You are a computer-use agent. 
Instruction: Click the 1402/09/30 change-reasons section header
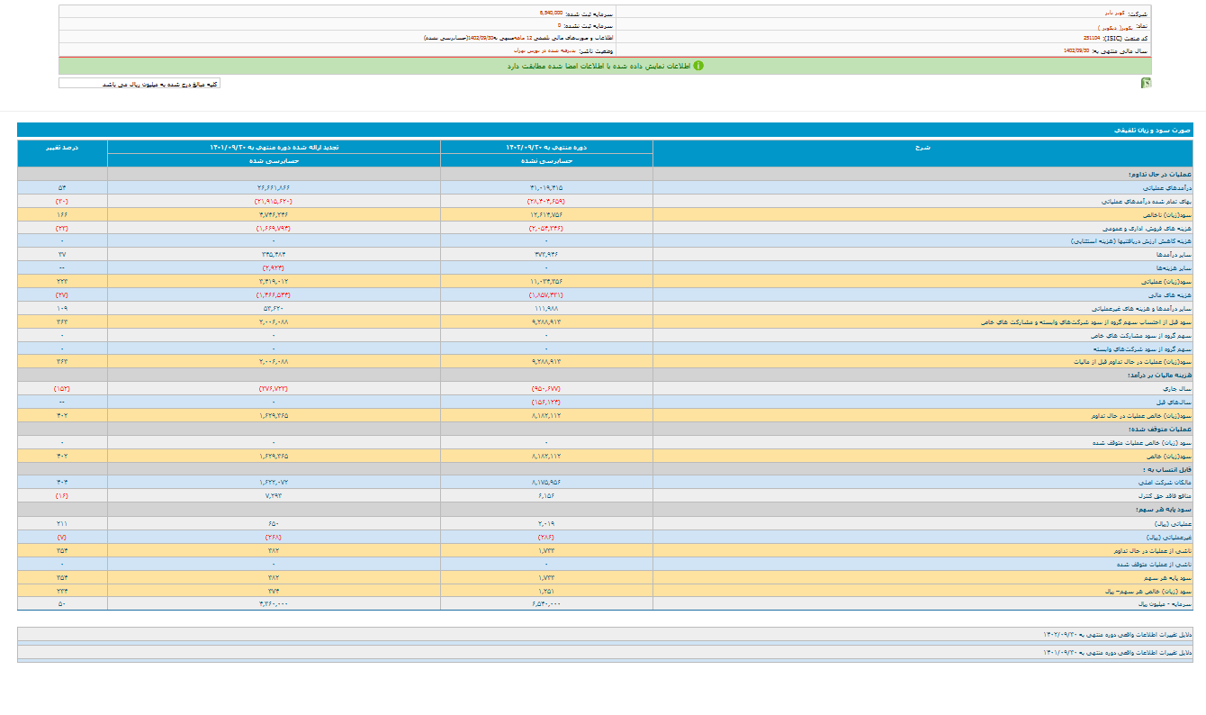coord(1116,634)
